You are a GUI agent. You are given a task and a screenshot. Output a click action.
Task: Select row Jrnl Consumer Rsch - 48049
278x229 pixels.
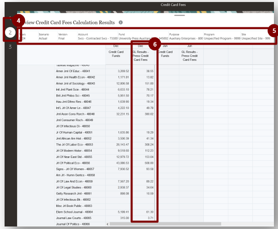75,120
